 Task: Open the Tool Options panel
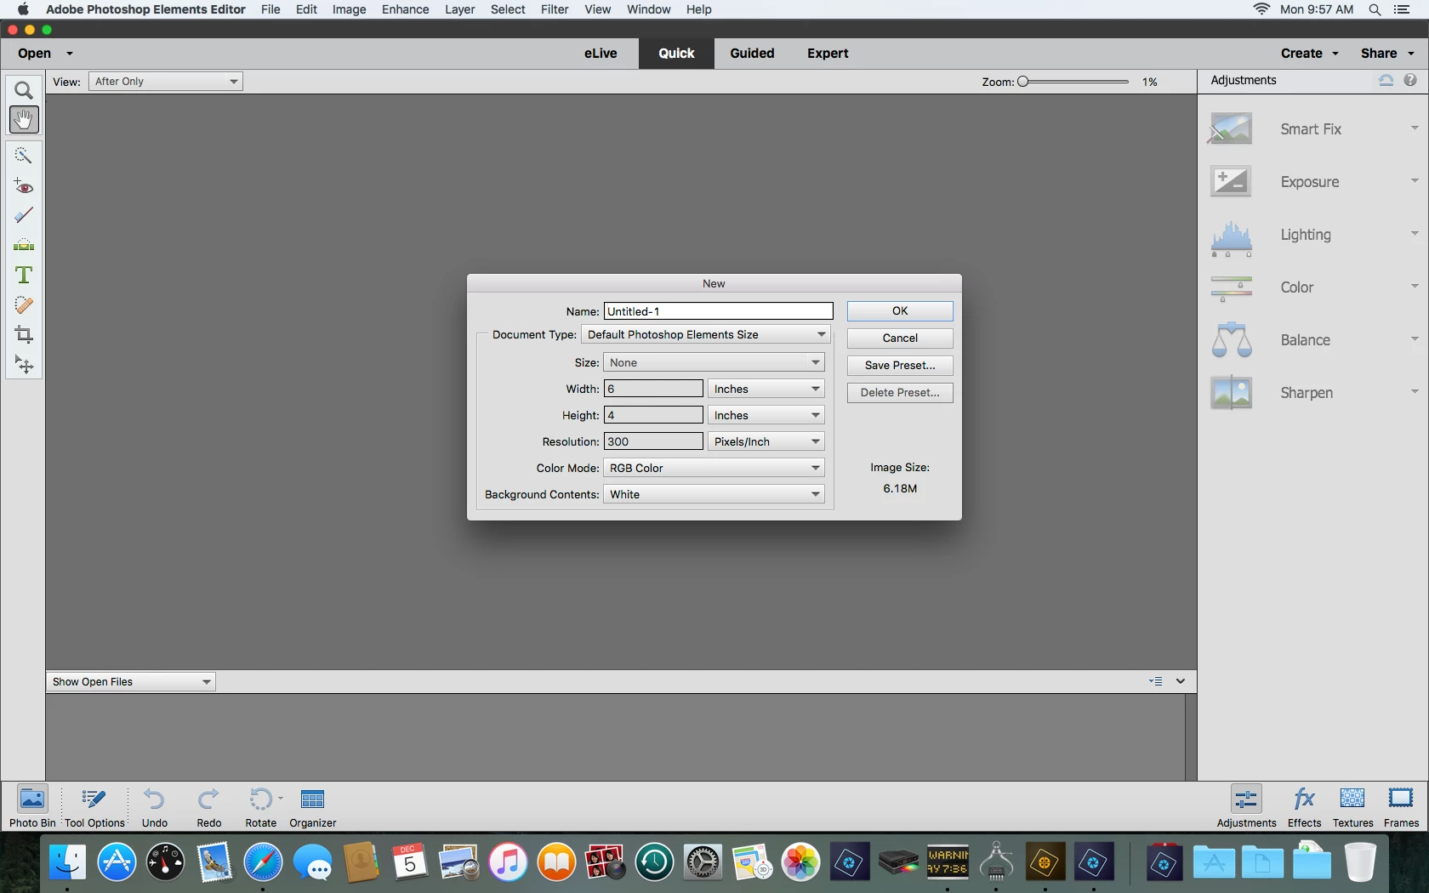[x=94, y=806]
